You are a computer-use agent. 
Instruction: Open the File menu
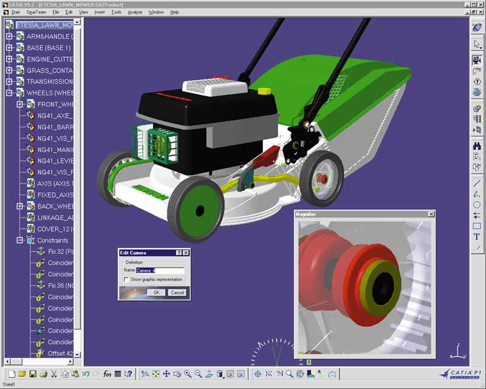tap(55, 12)
